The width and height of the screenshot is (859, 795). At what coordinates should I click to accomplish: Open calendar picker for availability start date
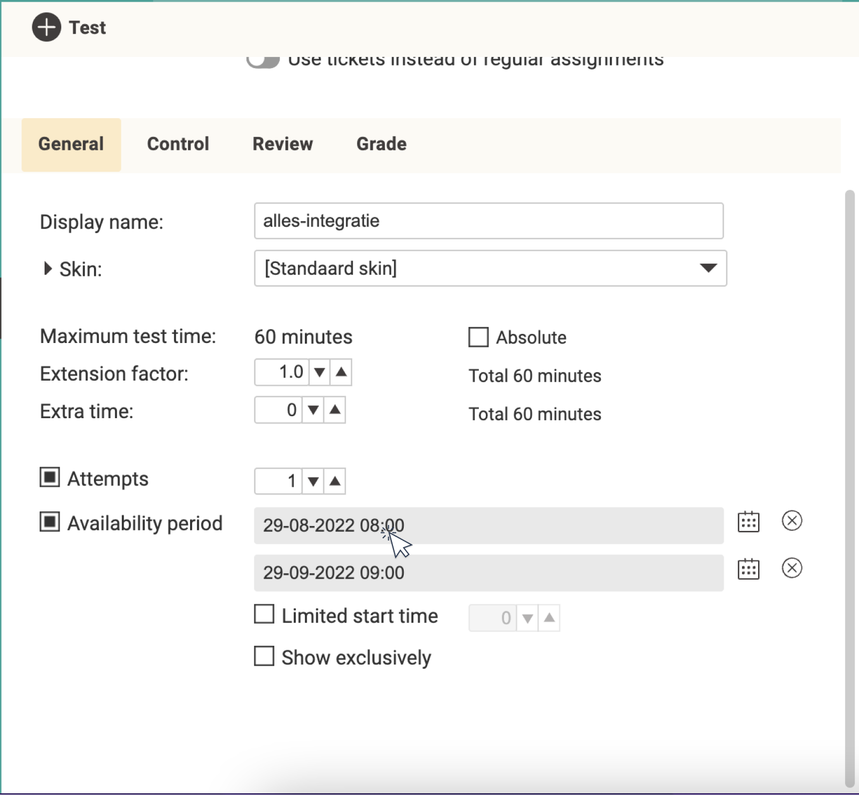click(748, 522)
